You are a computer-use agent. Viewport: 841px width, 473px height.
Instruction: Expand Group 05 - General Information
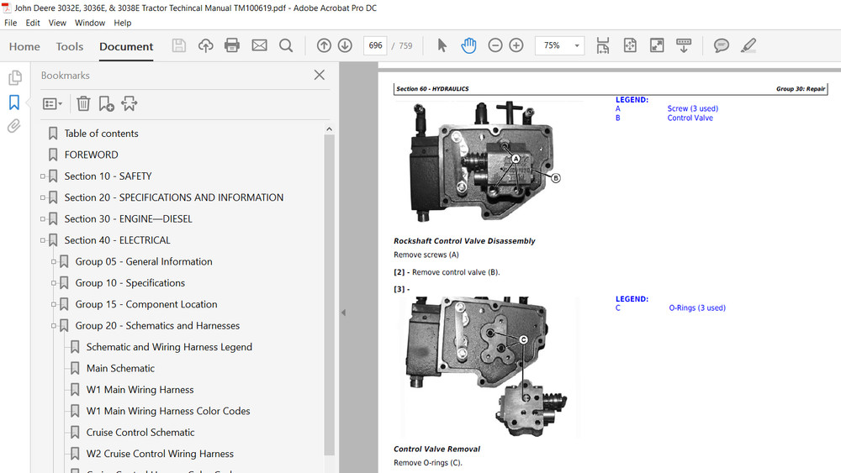54,262
